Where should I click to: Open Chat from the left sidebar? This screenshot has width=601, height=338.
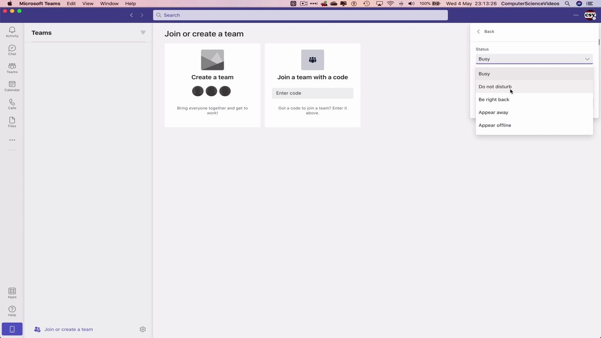click(12, 50)
